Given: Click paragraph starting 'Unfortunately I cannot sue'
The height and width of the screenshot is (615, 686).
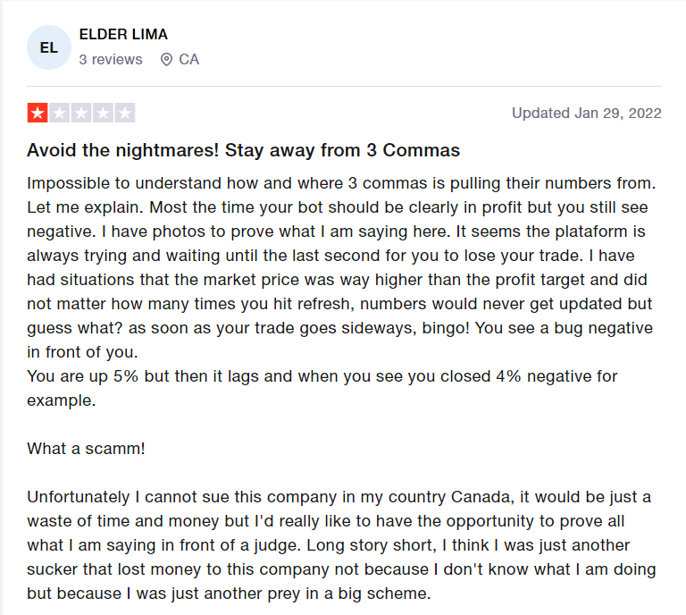Looking at the screenshot, I should tap(341, 545).
